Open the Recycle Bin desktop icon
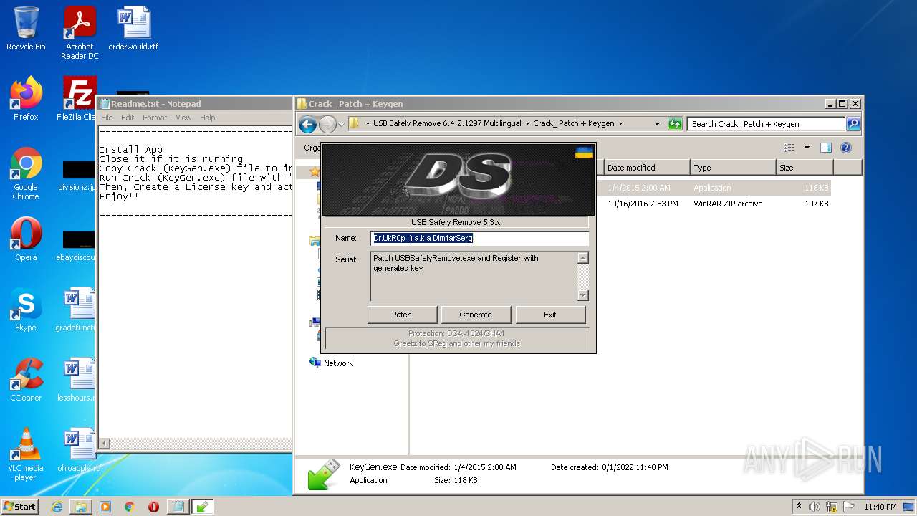The image size is (917, 516). [26, 29]
